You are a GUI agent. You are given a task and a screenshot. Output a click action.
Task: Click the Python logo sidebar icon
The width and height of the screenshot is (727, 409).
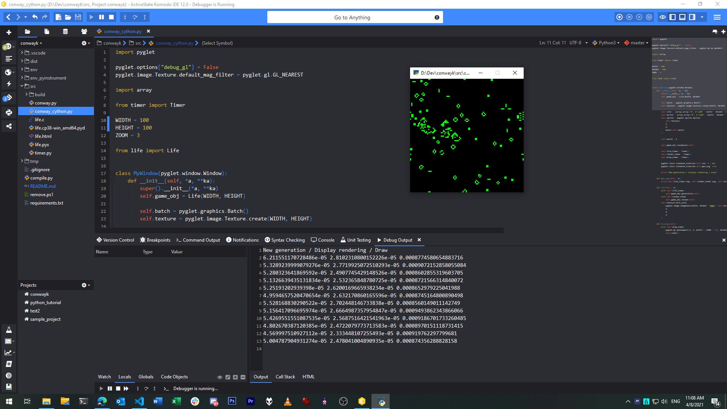pyautogui.click(x=9, y=112)
